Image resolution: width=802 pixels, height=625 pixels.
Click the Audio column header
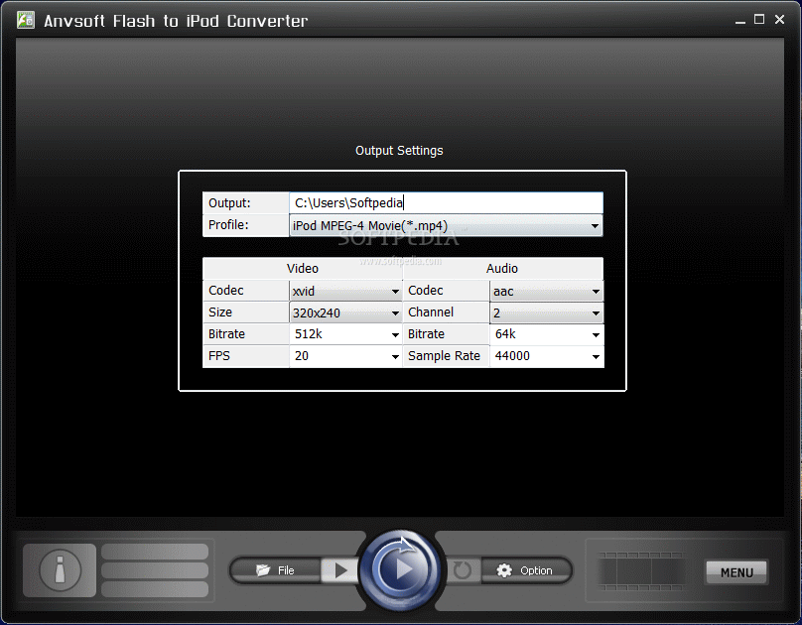pos(502,268)
